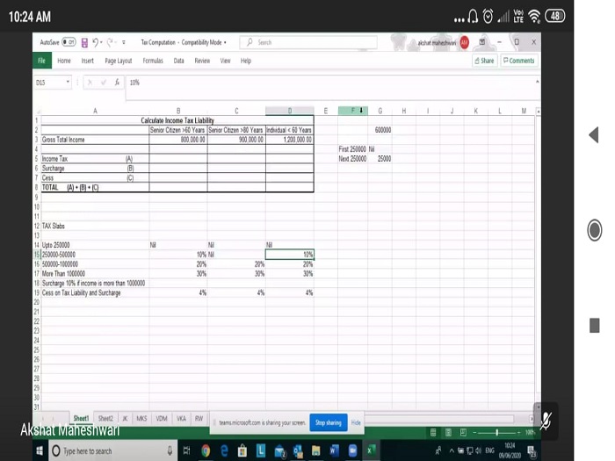
Task: Open Customize Quick Access Toolbar dropdown
Action: [124, 42]
